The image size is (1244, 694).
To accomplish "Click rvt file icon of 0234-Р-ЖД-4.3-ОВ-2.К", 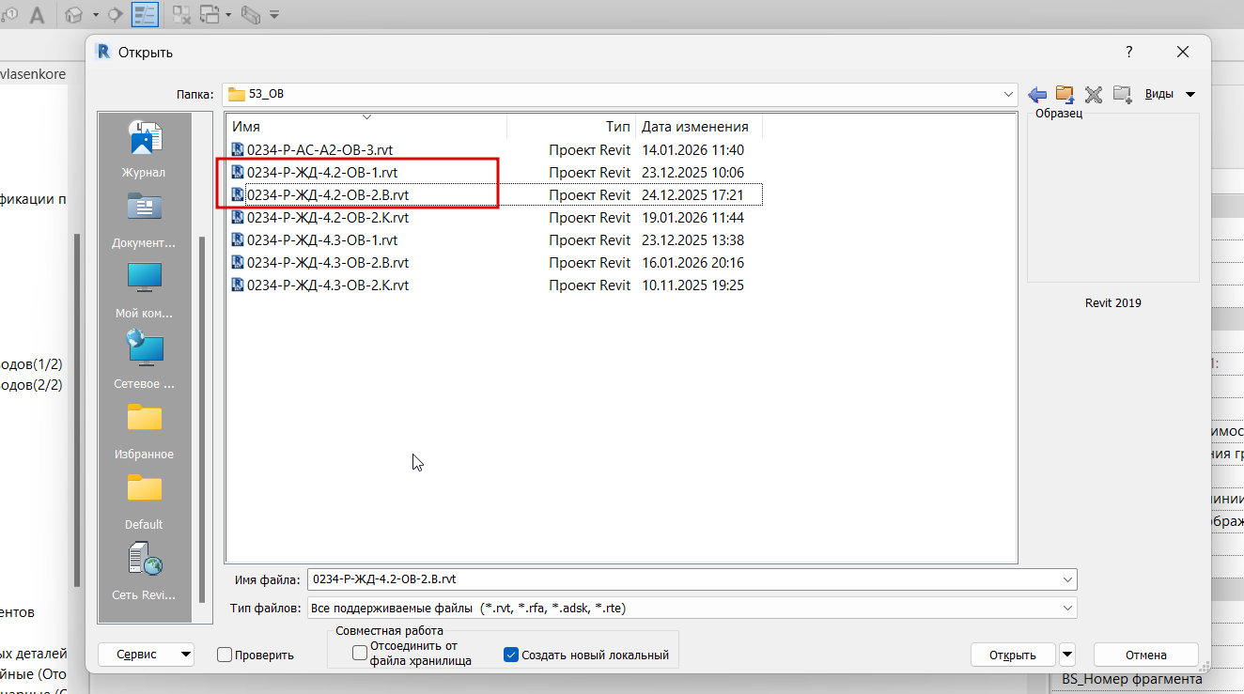I will tap(238, 285).
